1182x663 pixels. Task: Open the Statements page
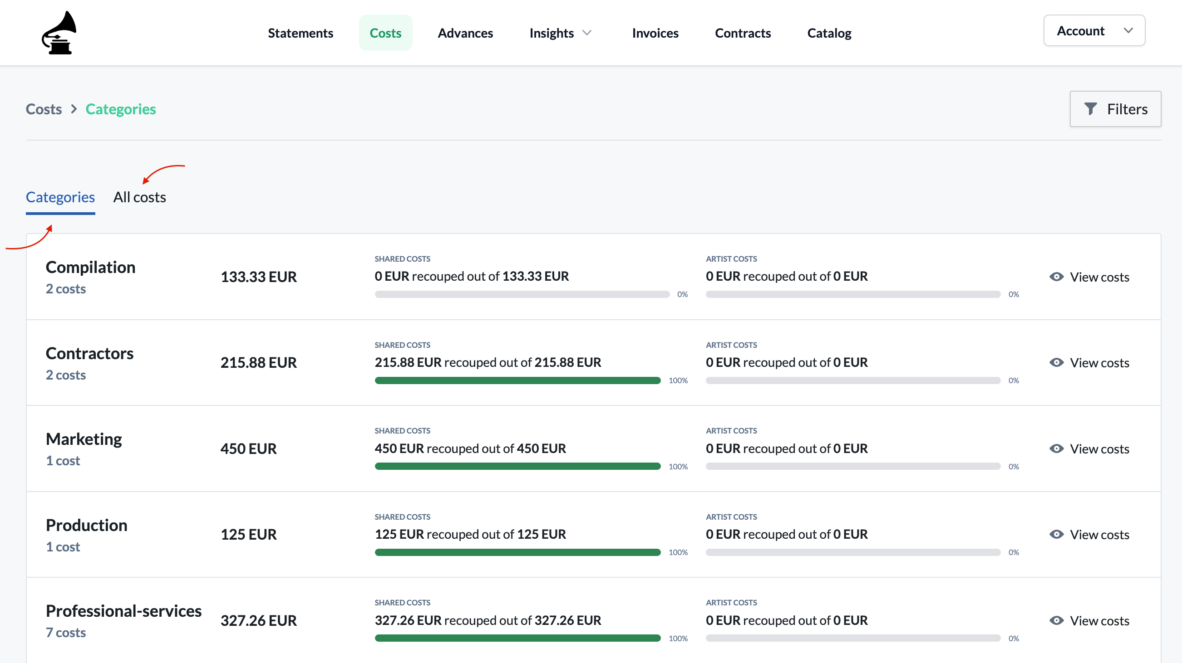(300, 33)
